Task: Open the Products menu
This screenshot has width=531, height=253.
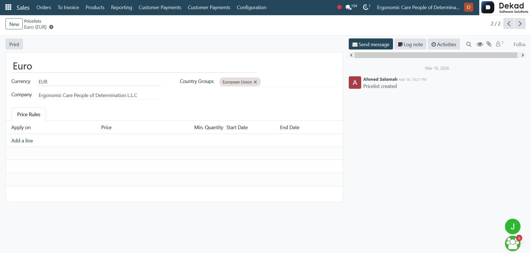Action: [95, 7]
